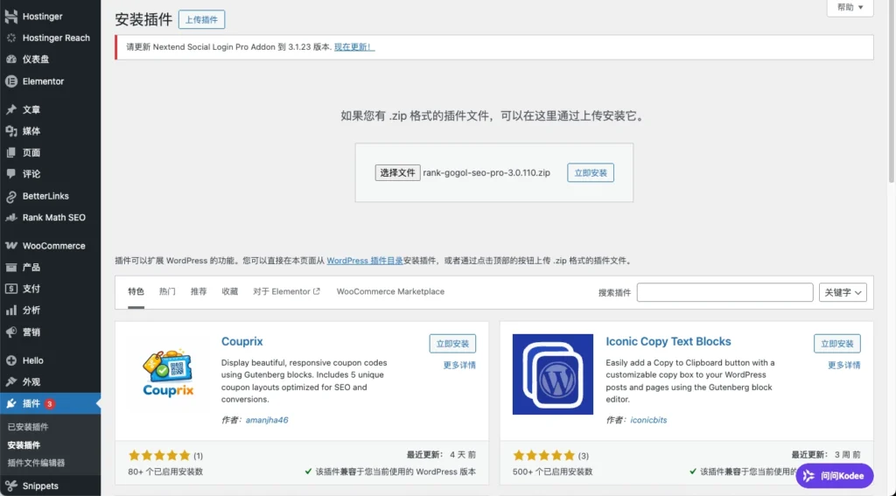Click 选择文件 choose file button

coord(398,172)
